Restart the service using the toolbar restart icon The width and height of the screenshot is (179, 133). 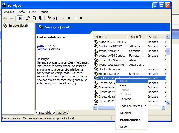click(x=82, y=18)
